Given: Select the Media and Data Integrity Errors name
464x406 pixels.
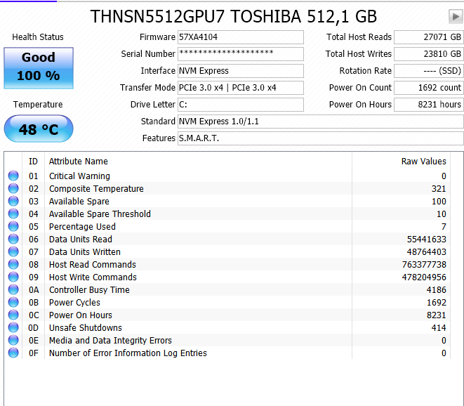Looking at the screenshot, I should (110, 341).
